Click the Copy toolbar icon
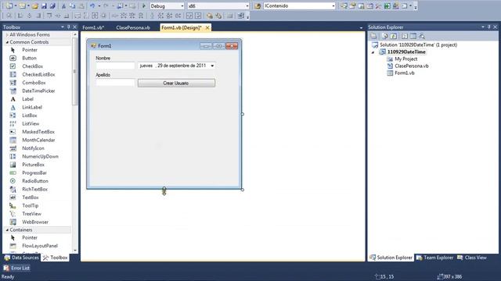501x281 pixels. 72,6
